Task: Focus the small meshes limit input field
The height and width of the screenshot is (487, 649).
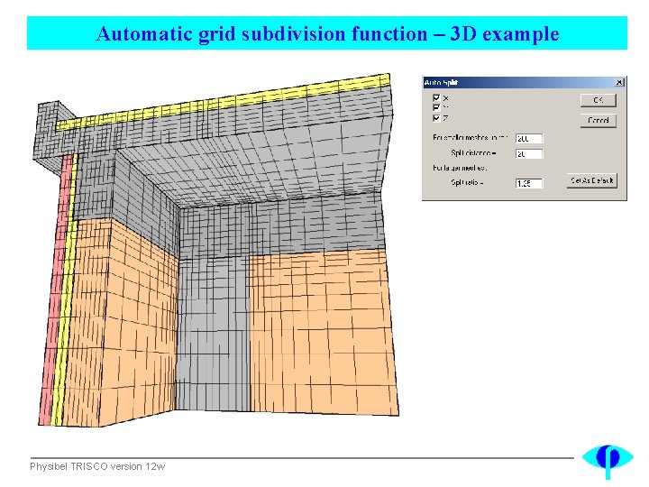Action: tap(529, 138)
